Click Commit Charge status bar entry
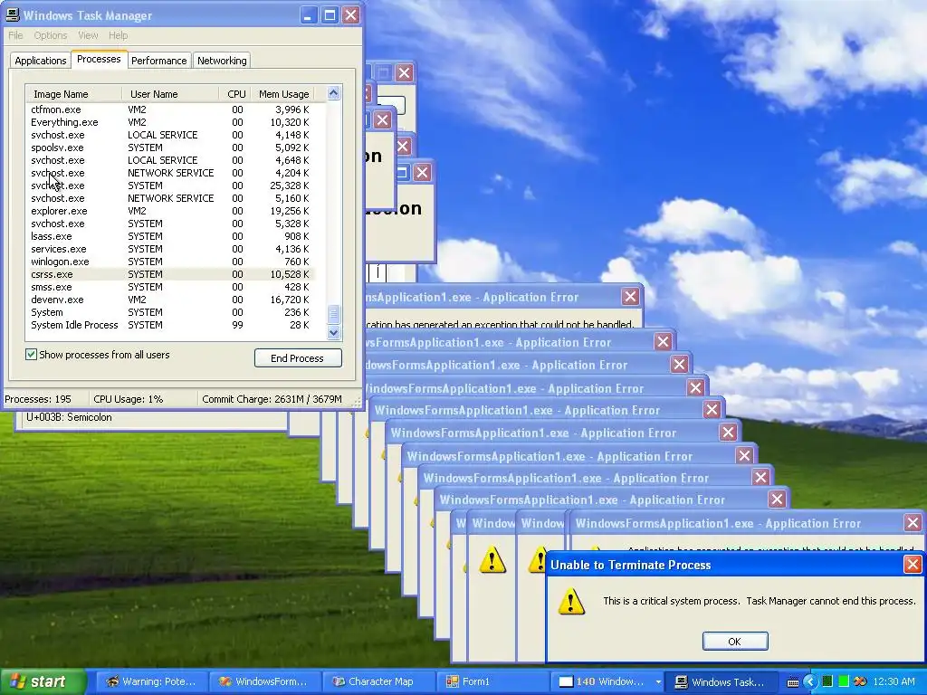The height and width of the screenshot is (695, 927). (x=272, y=399)
